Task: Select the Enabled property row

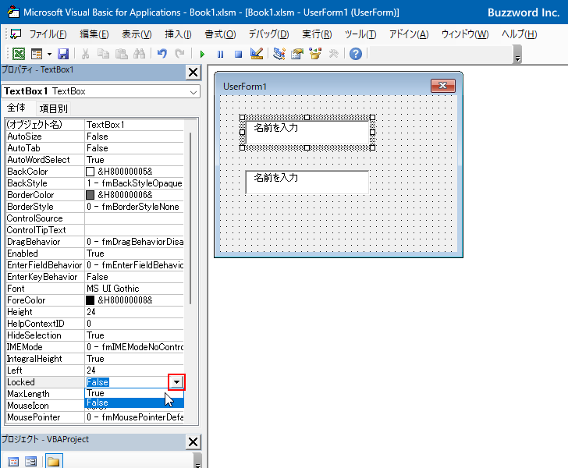Action: click(x=95, y=253)
